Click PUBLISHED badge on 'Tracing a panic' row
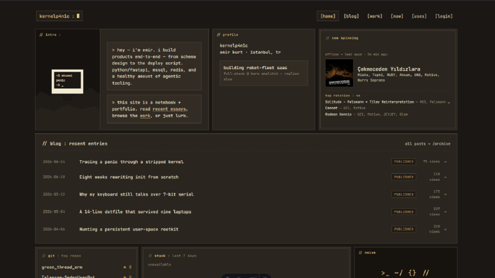 pyautogui.click(x=403, y=161)
